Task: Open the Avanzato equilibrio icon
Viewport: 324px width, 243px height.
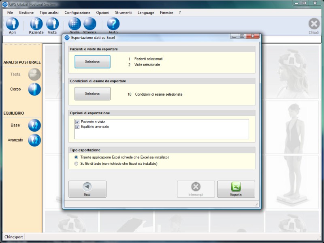Action: [x=34, y=140]
